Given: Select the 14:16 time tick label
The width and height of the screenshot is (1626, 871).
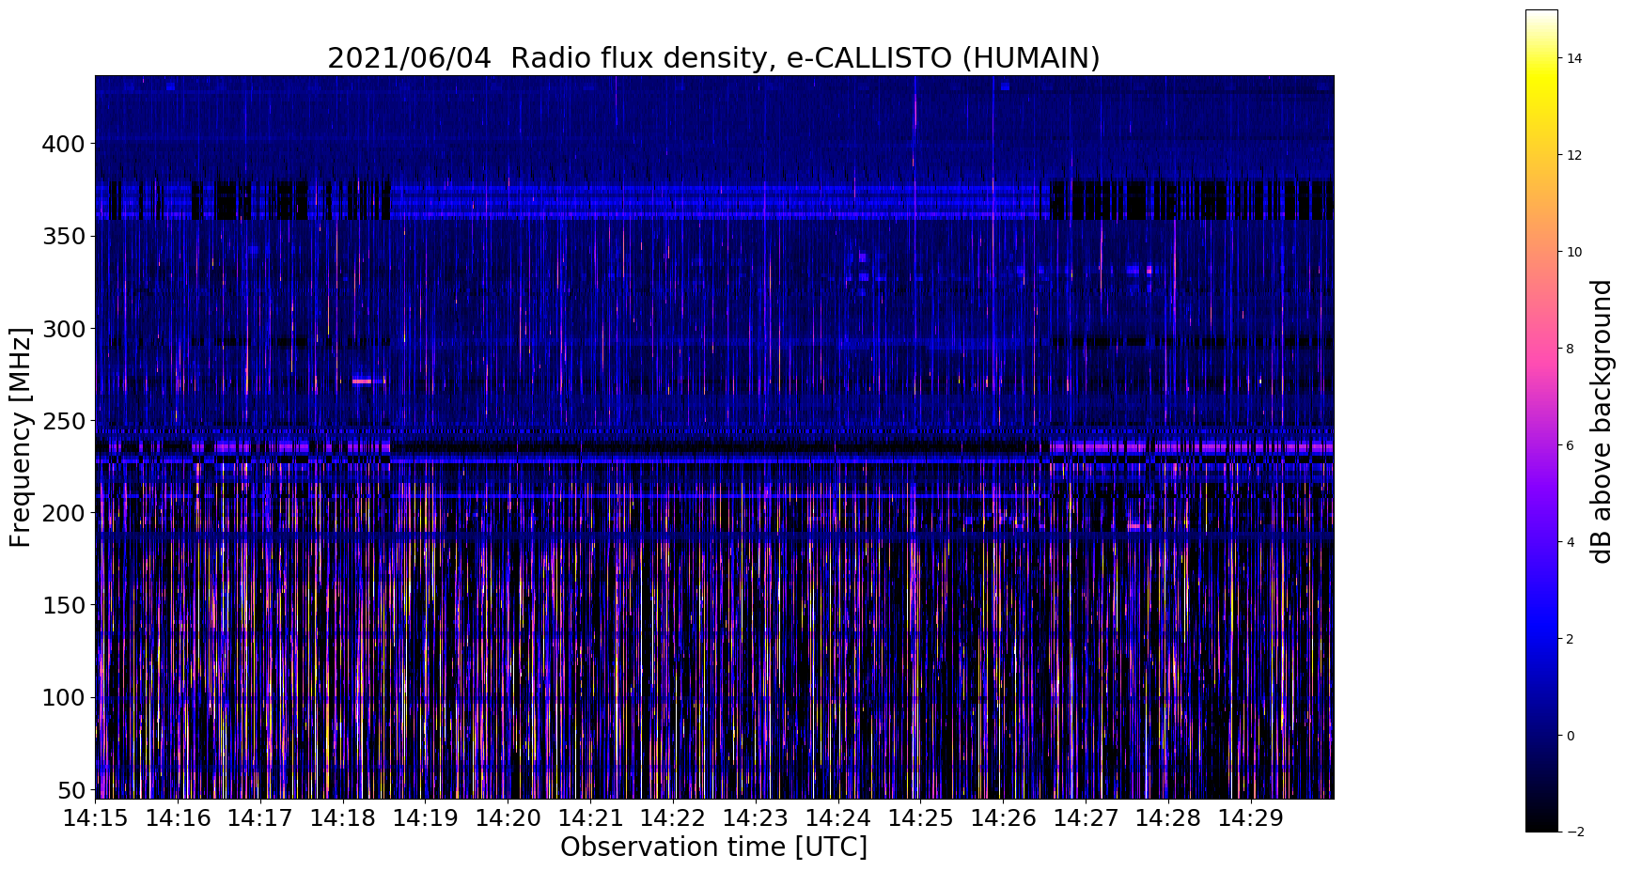Looking at the screenshot, I should pos(178,817).
